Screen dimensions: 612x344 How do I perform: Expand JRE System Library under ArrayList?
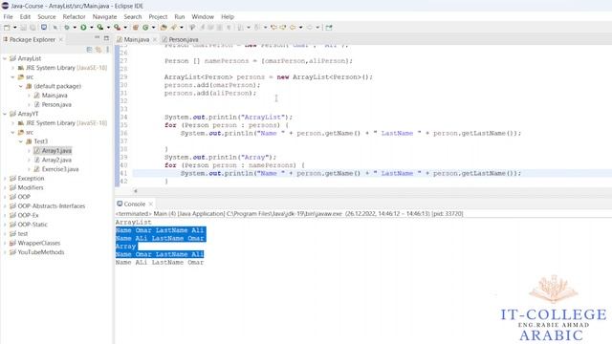pyautogui.click(x=12, y=68)
